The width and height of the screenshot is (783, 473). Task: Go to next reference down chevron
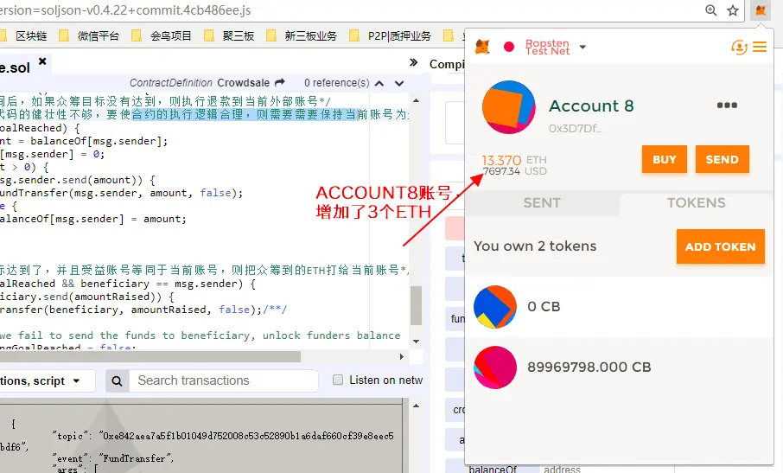399,83
